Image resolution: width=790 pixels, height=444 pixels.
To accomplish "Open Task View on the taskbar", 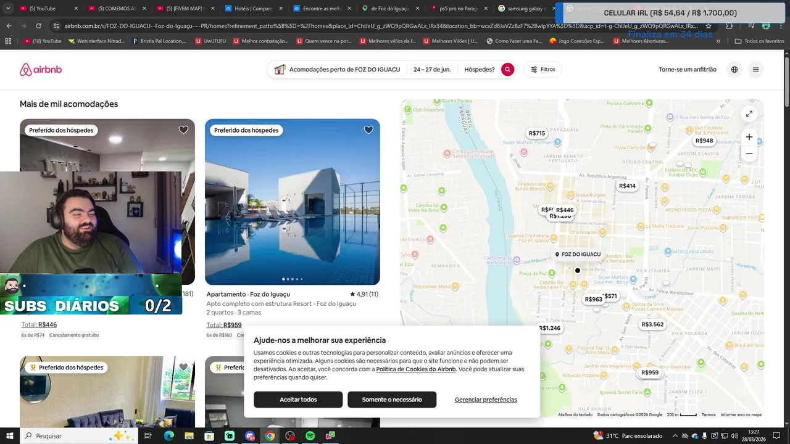I will pos(148,436).
